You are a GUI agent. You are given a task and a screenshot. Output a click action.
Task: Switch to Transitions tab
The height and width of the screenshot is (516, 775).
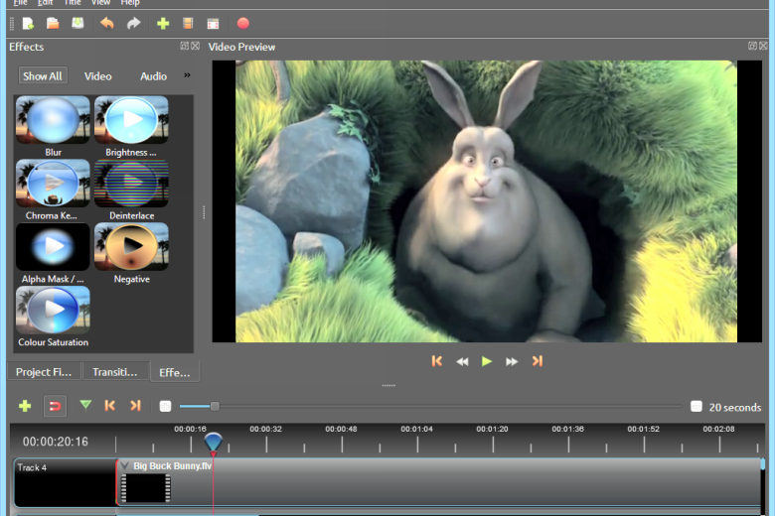[115, 372]
